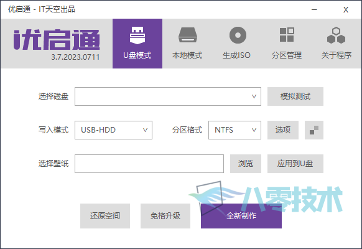Click 浏览 to browse for wallpaper

pos(246,164)
